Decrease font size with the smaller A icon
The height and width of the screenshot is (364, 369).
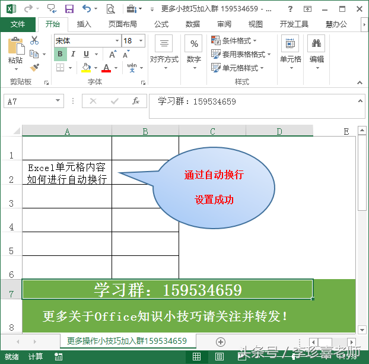click(126, 55)
